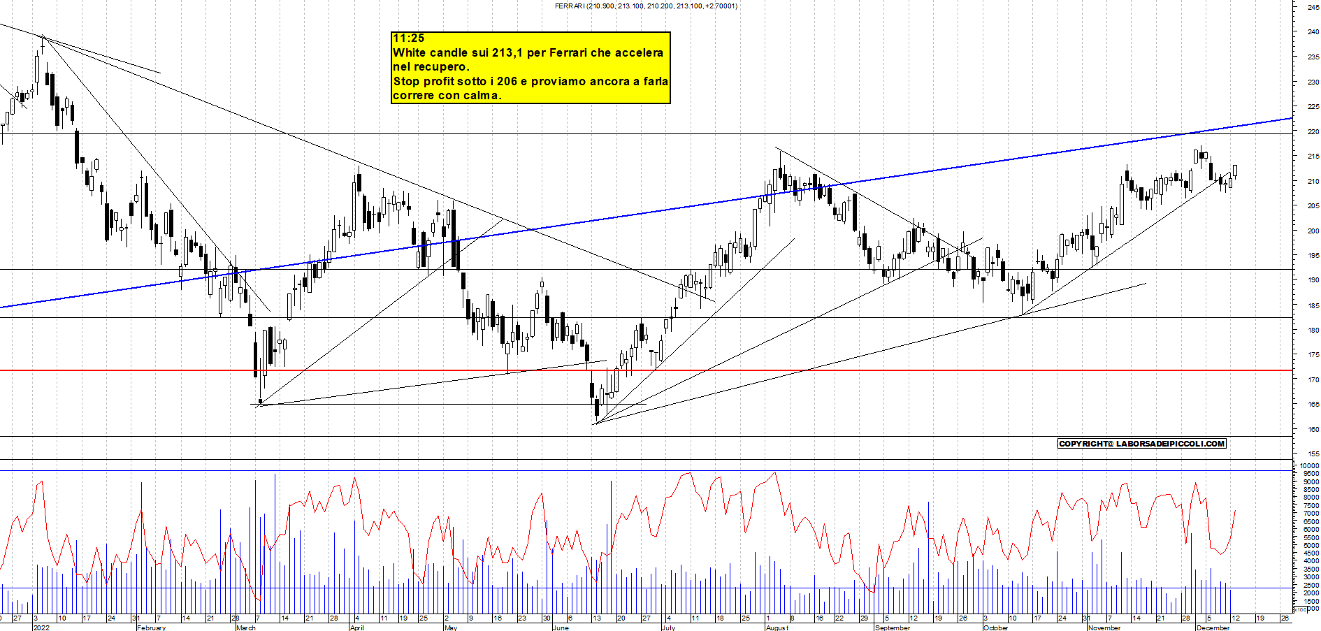This screenshot has height=631, width=1321.
Task: Click the 165 price label on the right axis
Action: 1313,405
